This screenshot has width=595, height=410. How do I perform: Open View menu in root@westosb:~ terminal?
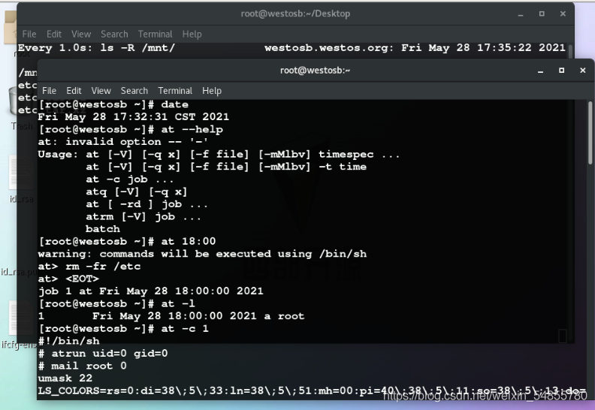101,91
